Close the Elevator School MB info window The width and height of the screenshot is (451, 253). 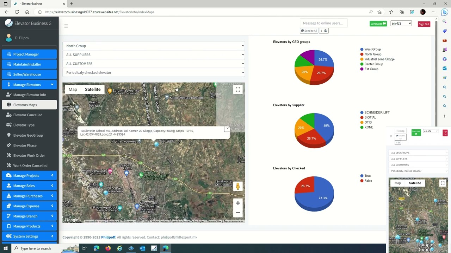227,129
